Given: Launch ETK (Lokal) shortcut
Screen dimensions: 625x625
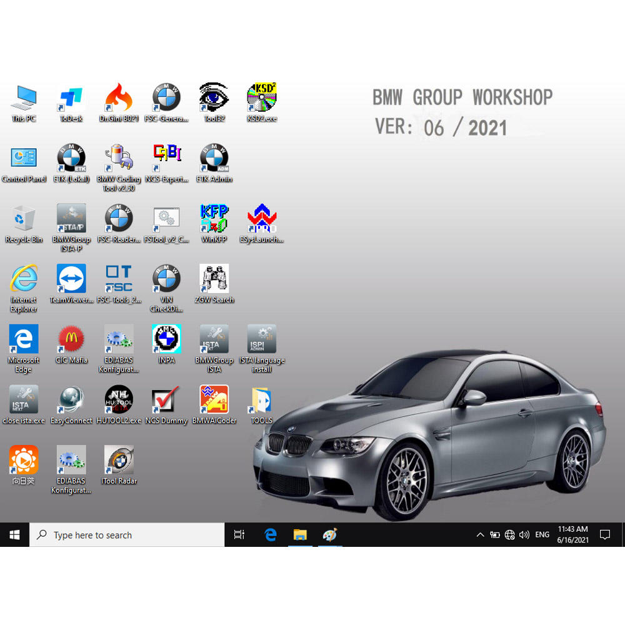Looking at the screenshot, I should 71,162.
